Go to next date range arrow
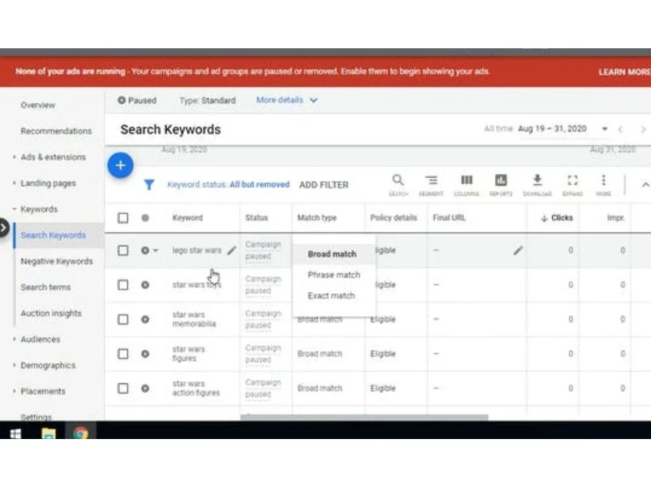Screen dimensions: 651x488 click(643, 129)
